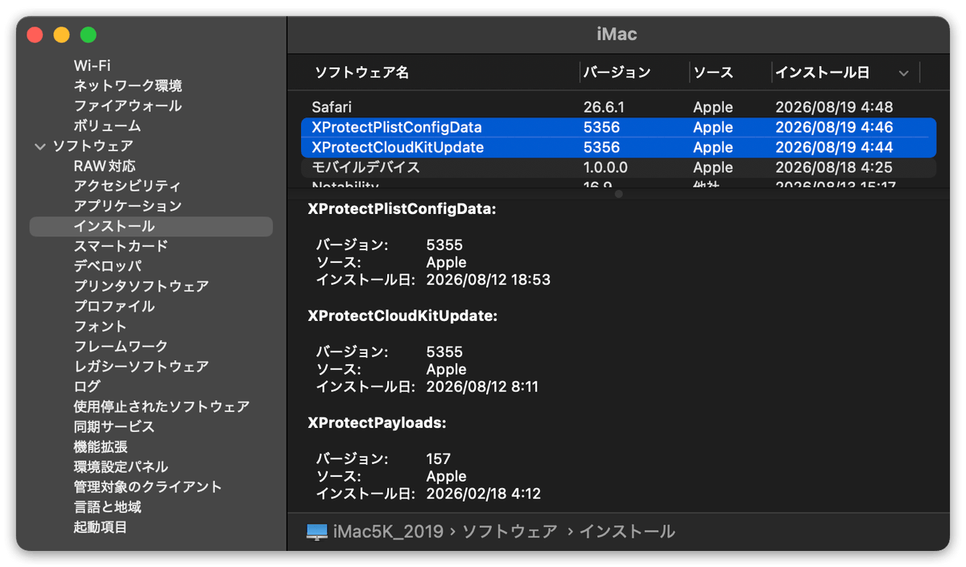Open RAW対応 in the sidebar

[x=105, y=166]
